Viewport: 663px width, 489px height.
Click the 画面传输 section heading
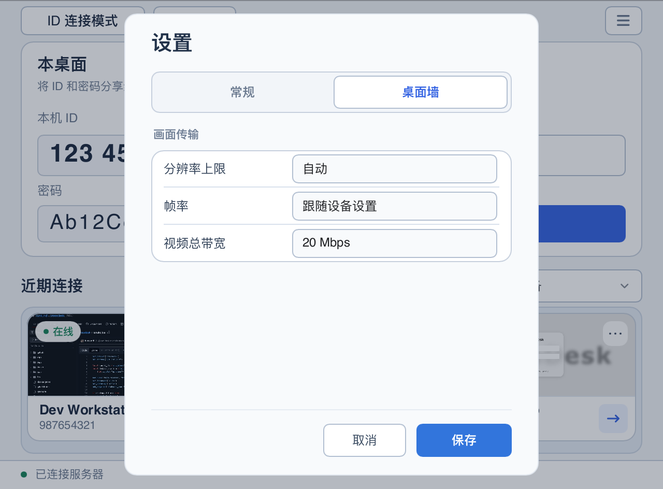tap(176, 135)
